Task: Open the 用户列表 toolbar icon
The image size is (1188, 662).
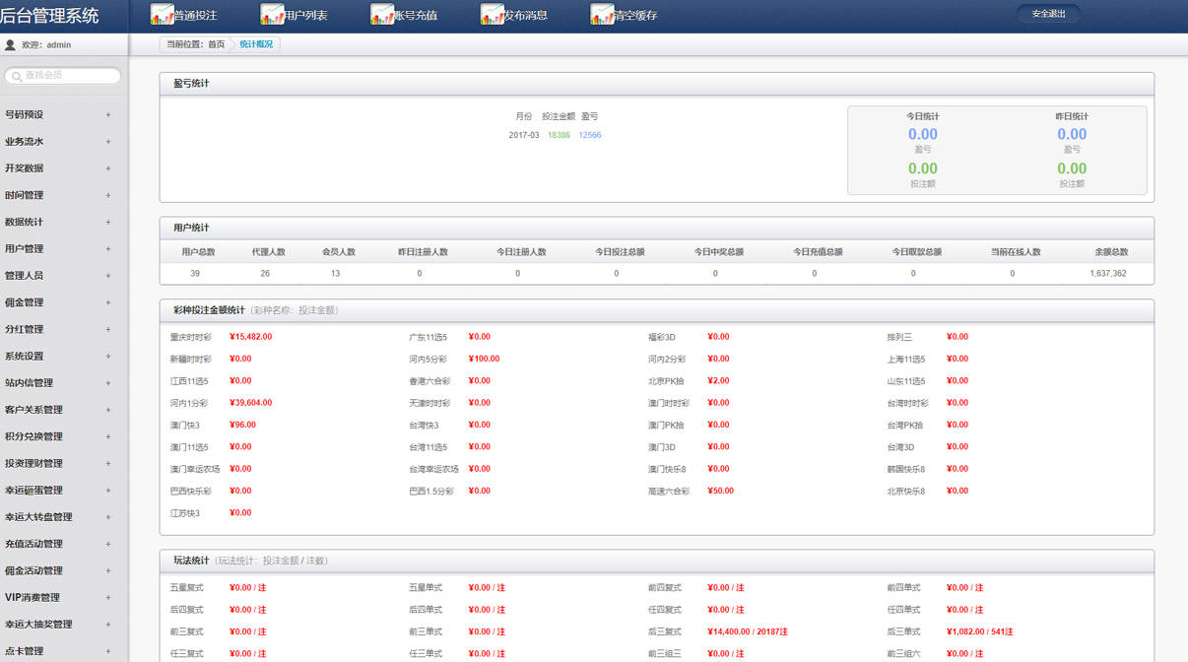Action: [272, 14]
